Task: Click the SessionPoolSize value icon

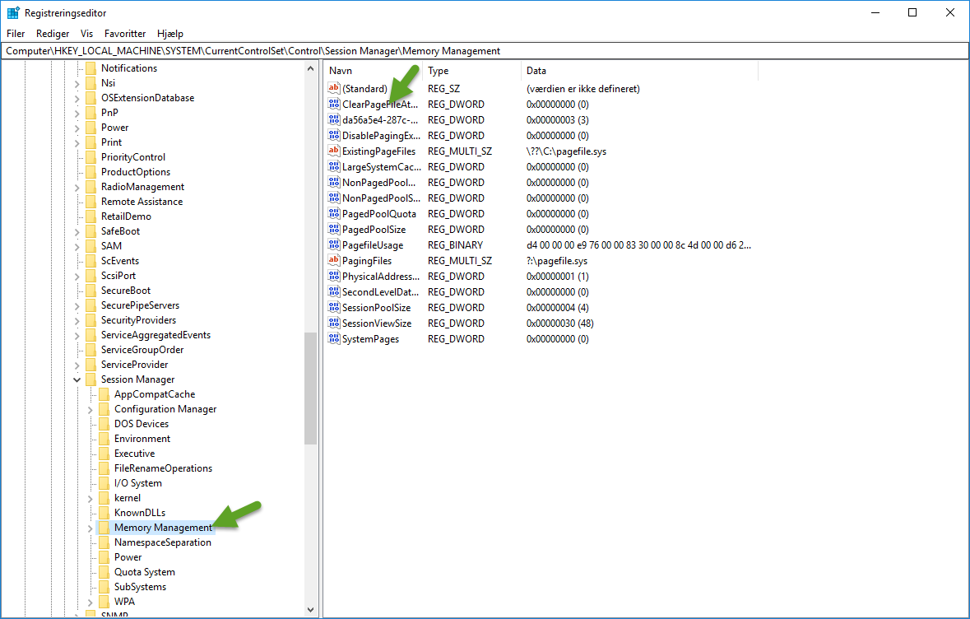Action: click(334, 308)
